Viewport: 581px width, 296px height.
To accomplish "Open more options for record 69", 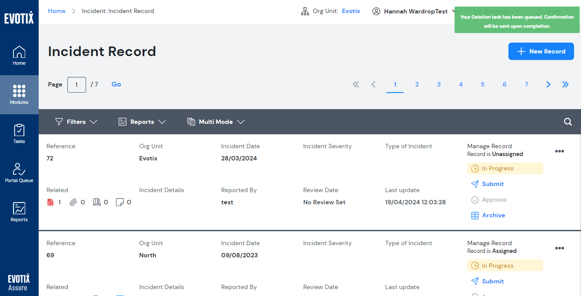I will coord(559,248).
